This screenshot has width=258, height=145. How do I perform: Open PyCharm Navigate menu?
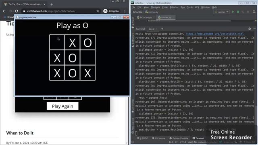(155, 7)
